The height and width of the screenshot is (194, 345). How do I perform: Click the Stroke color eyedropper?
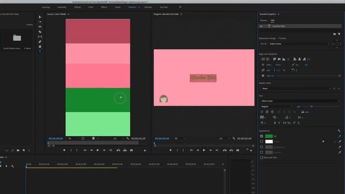coord(339,142)
